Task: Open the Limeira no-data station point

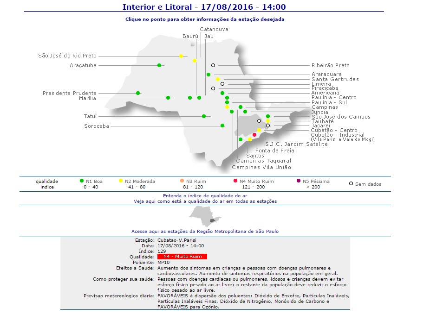Action: tap(222, 84)
